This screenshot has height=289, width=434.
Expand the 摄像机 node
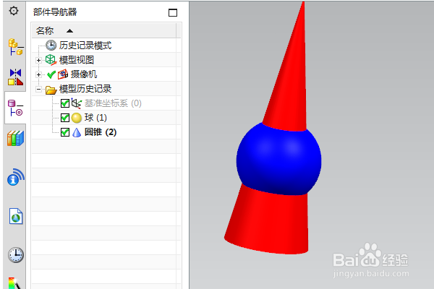(x=39, y=74)
